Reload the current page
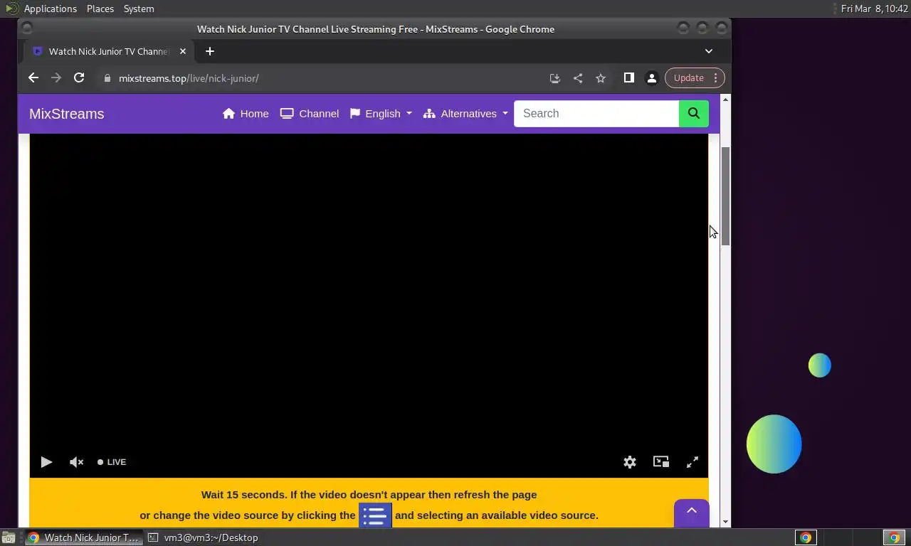This screenshot has width=911, height=546. tap(79, 78)
